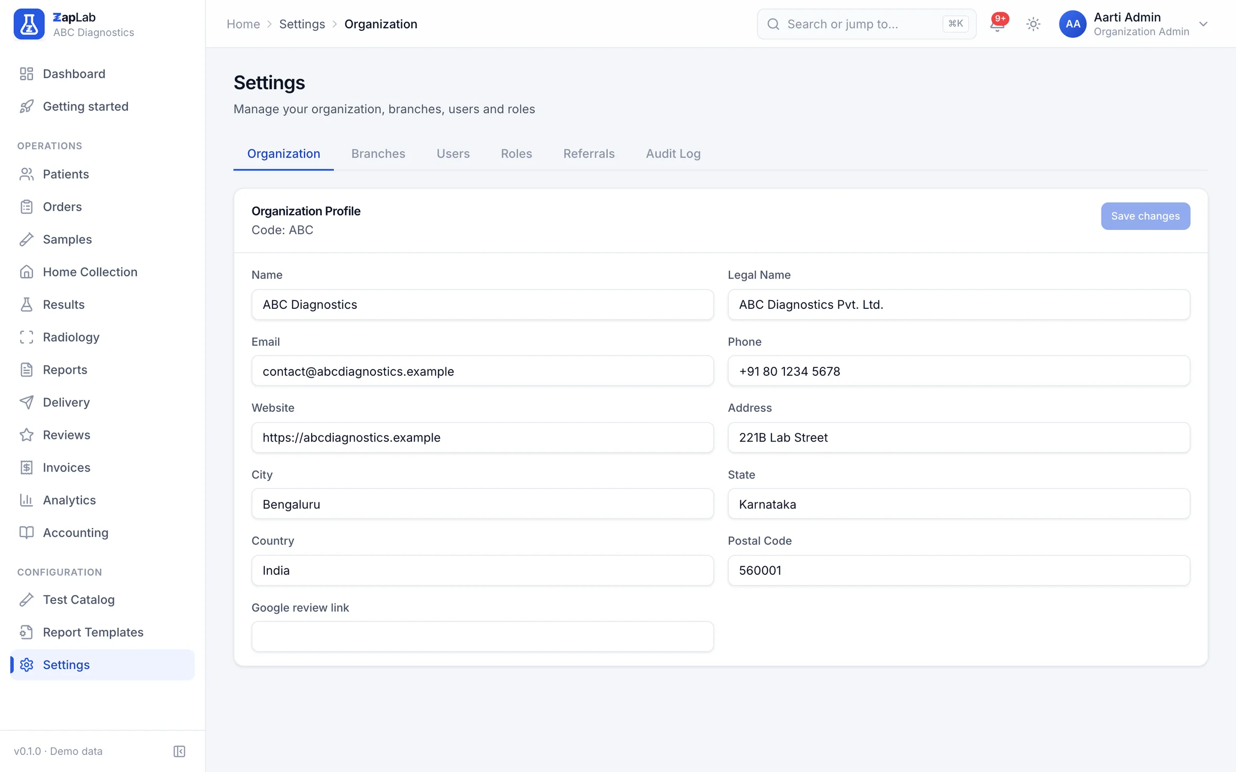Edit the State field Karnataka

pos(958,504)
